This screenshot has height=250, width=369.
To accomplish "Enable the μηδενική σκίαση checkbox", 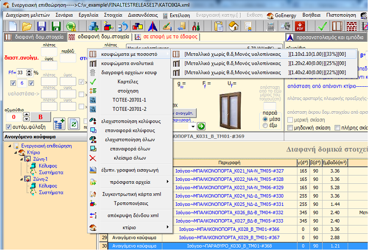I will point(290,127).
